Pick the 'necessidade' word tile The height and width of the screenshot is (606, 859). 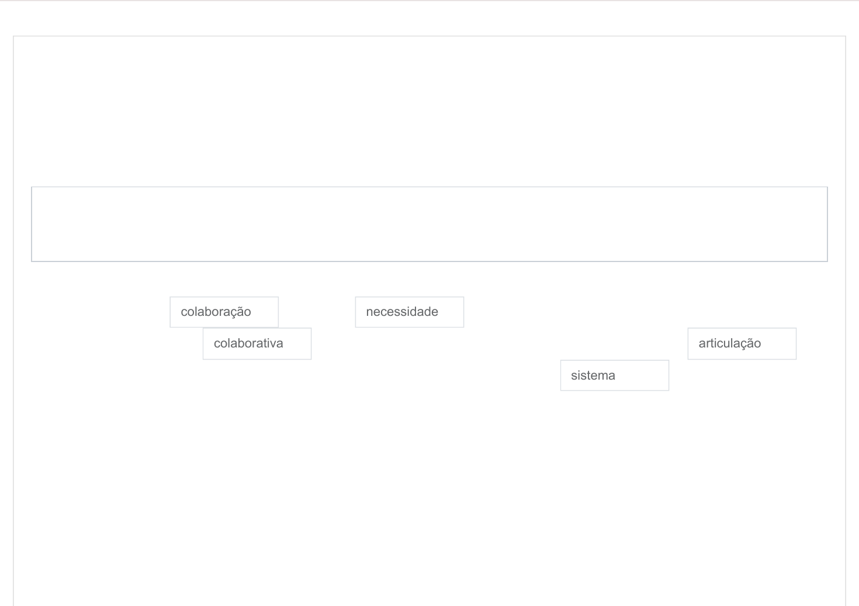(x=409, y=312)
